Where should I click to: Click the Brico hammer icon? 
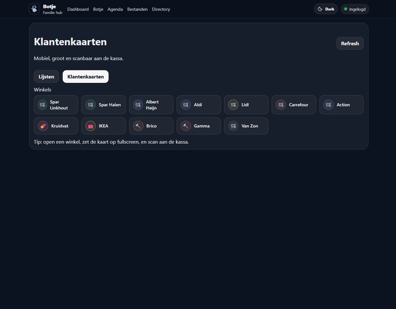click(x=138, y=126)
